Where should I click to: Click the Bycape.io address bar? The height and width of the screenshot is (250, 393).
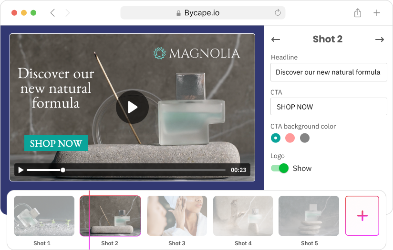pyautogui.click(x=203, y=13)
